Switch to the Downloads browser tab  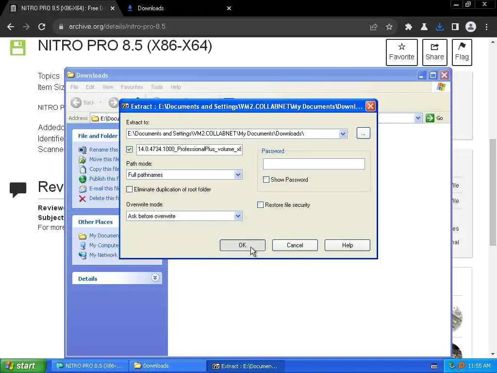[179, 8]
